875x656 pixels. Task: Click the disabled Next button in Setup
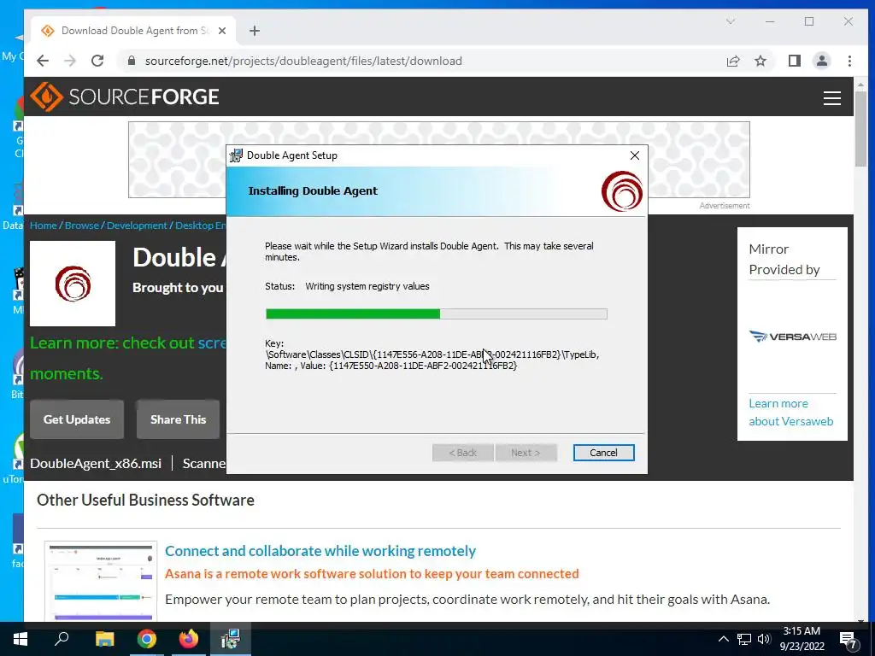[526, 453]
